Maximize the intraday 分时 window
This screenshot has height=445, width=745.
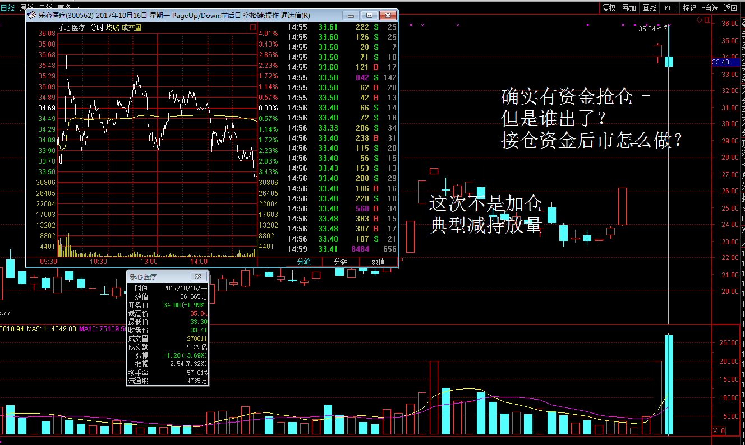coord(369,15)
